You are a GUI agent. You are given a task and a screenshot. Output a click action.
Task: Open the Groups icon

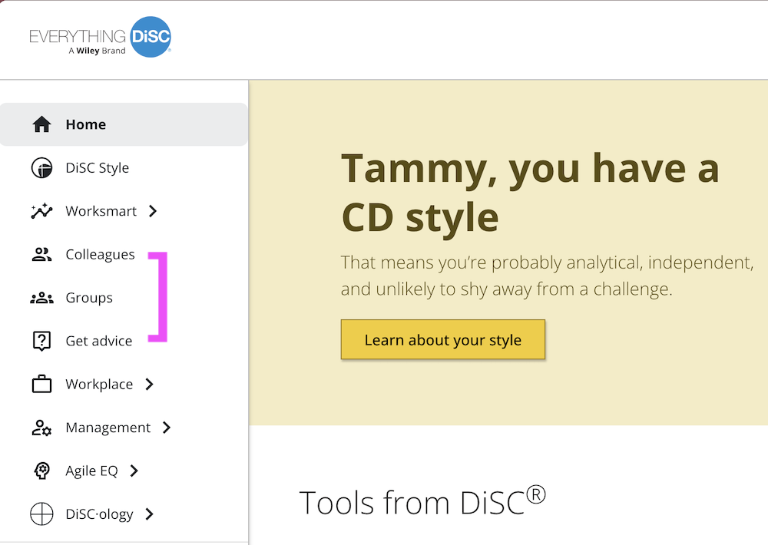(41, 298)
